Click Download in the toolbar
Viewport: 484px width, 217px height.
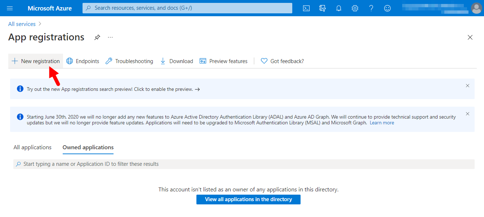point(177,61)
